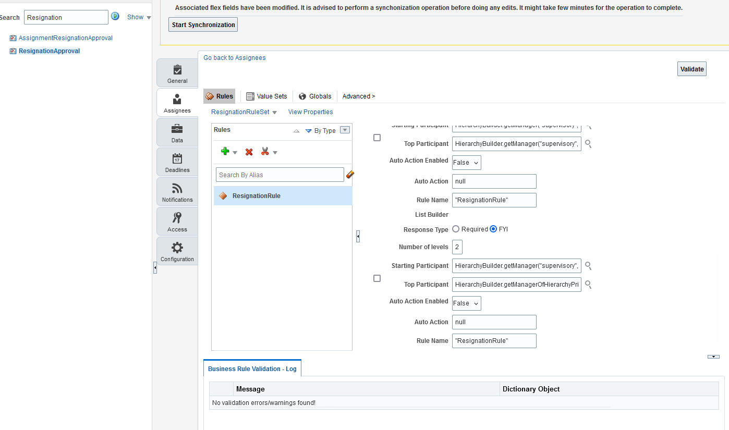Screen dimensions: 729x430
Task: Delete rule with red X icon
Action: click(249, 152)
